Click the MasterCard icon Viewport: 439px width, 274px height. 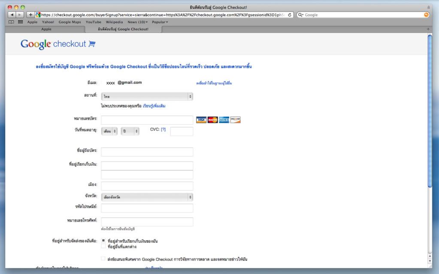coord(212,120)
